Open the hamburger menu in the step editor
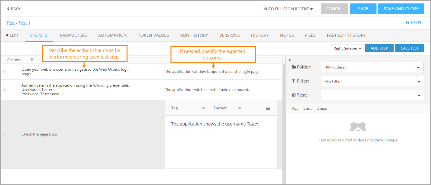Viewport: 431px width, 185px height. 268,108
